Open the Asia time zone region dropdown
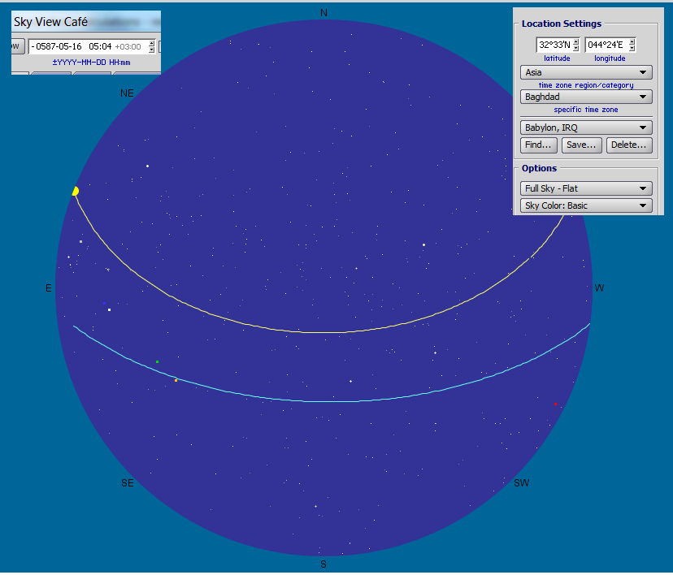 [x=586, y=72]
